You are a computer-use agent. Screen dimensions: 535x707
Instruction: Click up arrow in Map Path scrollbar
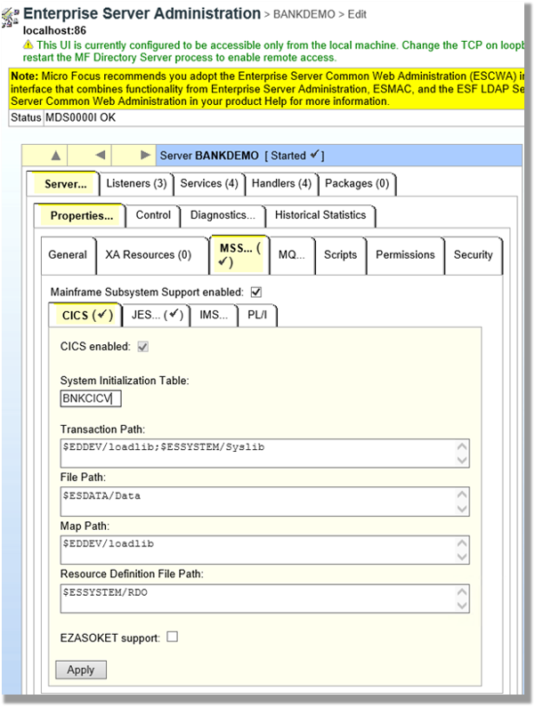click(462, 542)
